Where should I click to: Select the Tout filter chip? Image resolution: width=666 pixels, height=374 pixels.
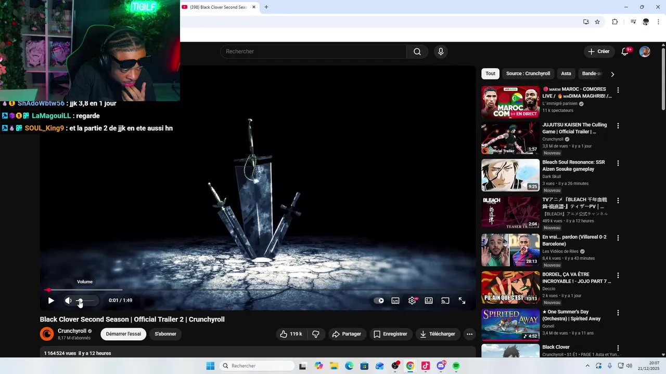point(490,74)
